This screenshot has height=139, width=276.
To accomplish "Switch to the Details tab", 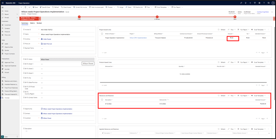I will click(32, 23).
